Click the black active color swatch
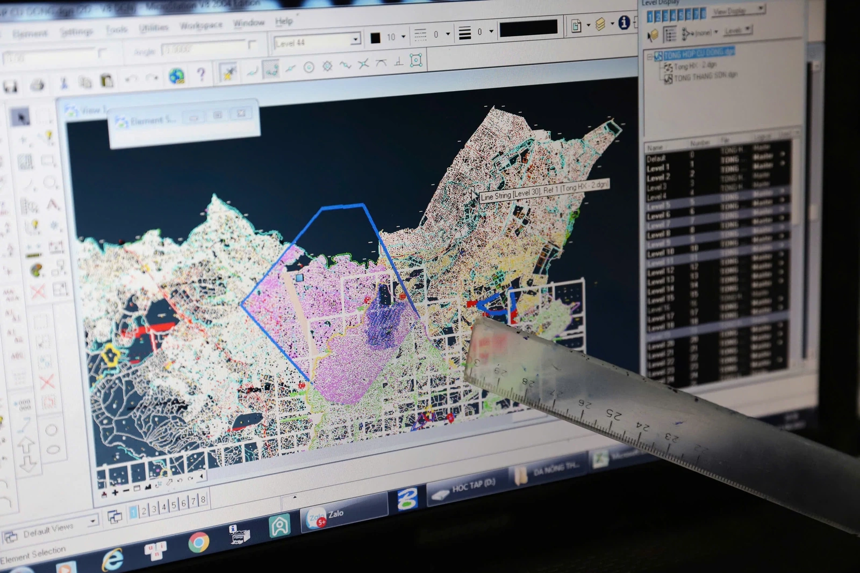The height and width of the screenshot is (573, 860). (375, 38)
